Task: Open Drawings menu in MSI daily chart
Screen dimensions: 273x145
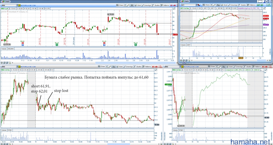Action: tap(146, 5)
